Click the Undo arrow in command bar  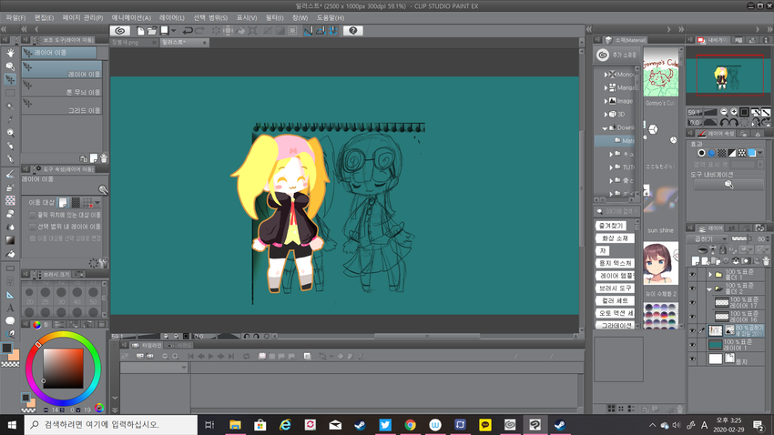pyautogui.click(x=188, y=31)
